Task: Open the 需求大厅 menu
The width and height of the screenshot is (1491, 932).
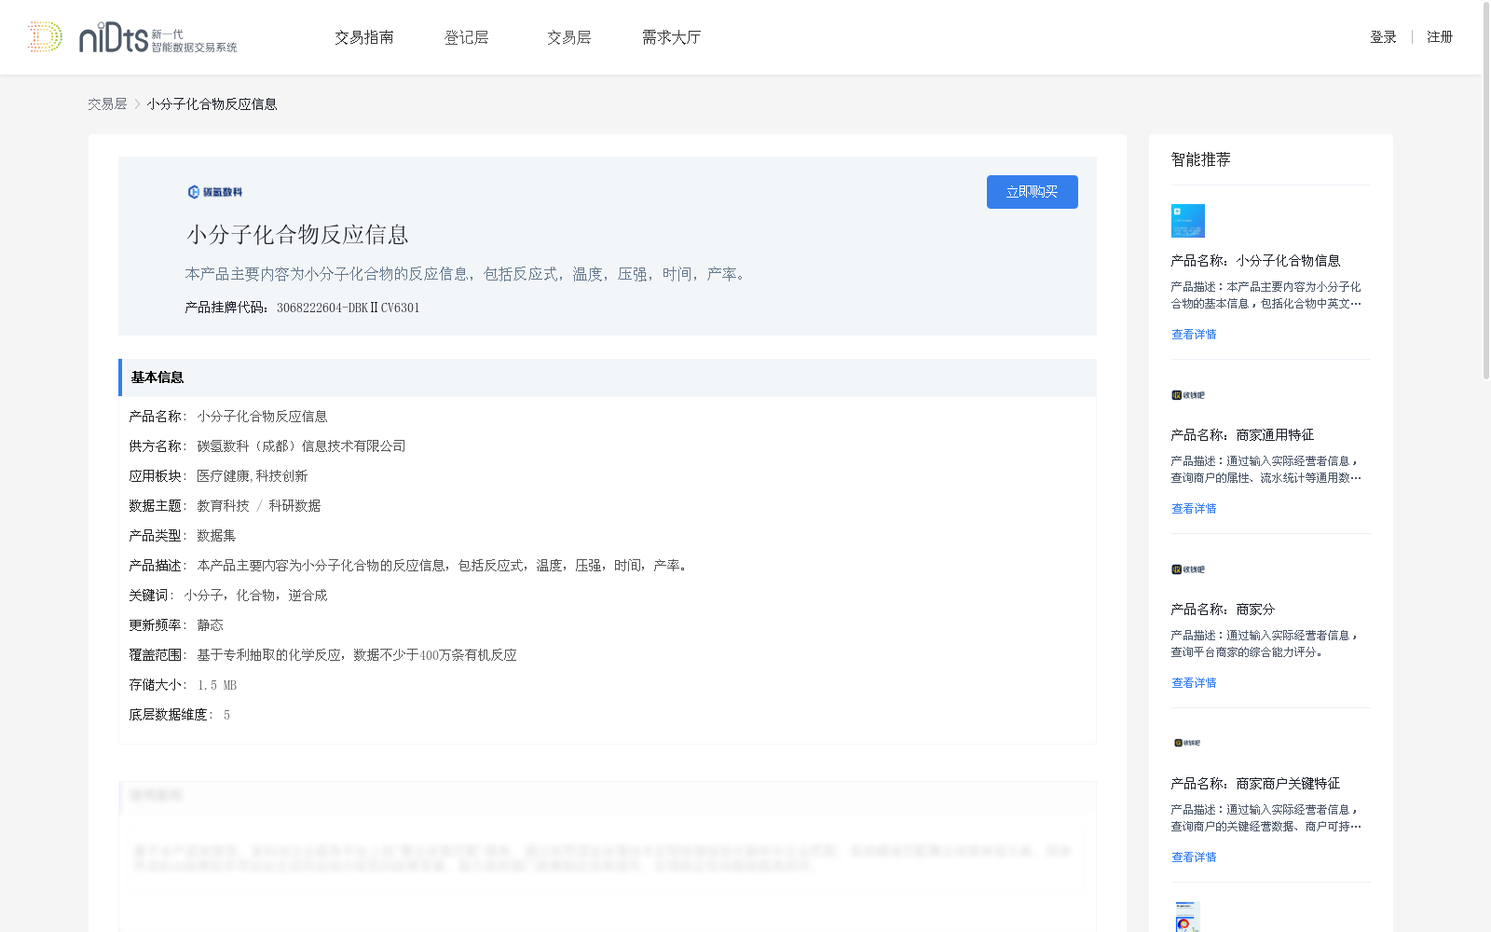Action: (671, 37)
